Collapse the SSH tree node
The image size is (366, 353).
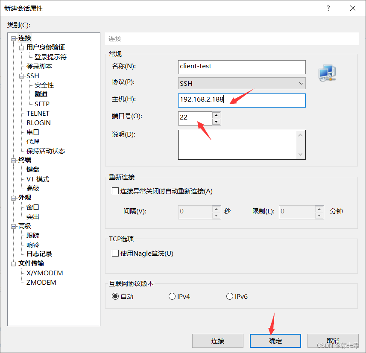click(x=21, y=76)
